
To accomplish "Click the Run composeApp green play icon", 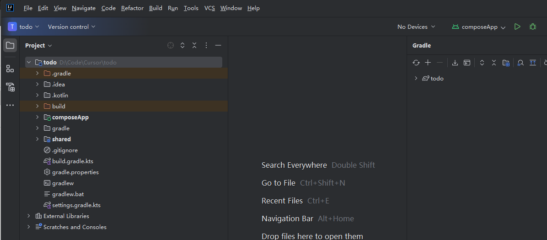I will pyautogui.click(x=517, y=27).
